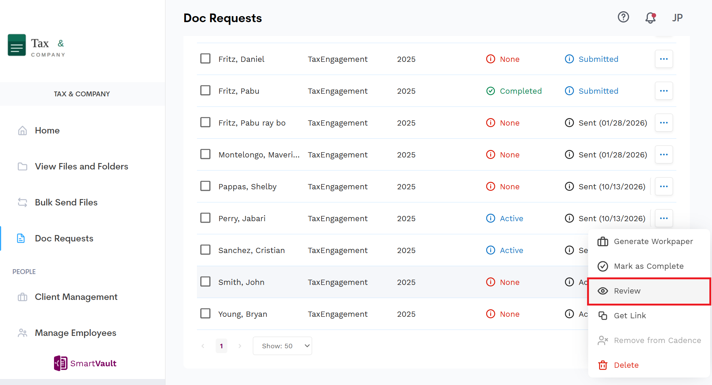
Task: Open more options for Perry, Jabari
Action: [664, 218]
